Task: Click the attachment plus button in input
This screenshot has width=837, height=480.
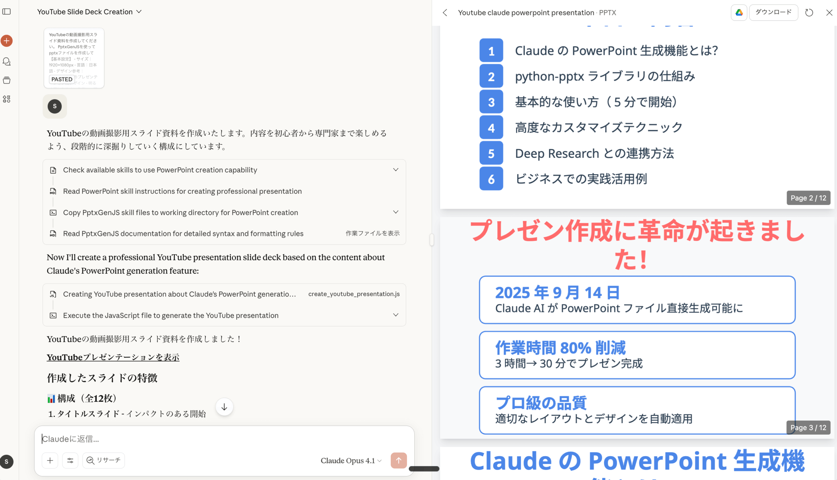Action: [x=50, y=460]
